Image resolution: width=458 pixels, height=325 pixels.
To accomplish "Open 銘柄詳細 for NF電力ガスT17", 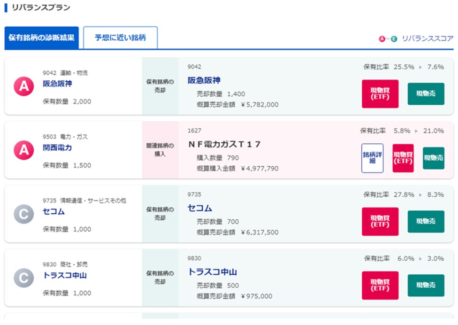I will tap(372, 158).
